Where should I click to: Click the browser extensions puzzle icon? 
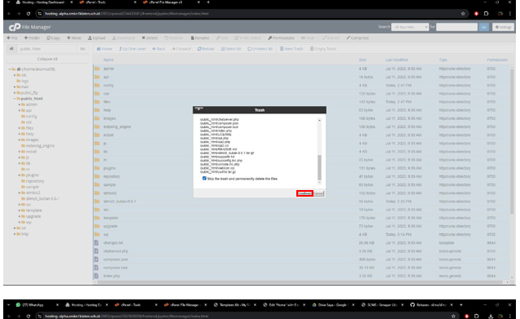[487, 14]
